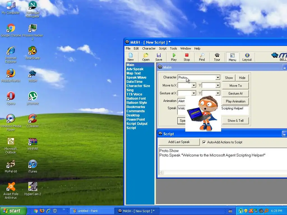
Task: Click the Find magnifier toolbar icon
Action: coord(202,57)
